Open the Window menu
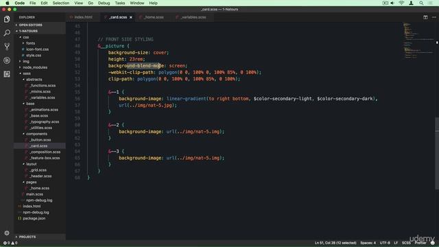 coord(137,3)
